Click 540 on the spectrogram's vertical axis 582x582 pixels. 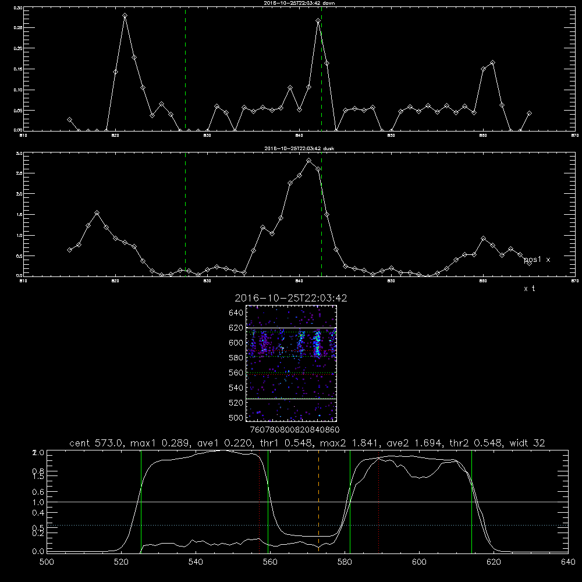pos(236,388)
